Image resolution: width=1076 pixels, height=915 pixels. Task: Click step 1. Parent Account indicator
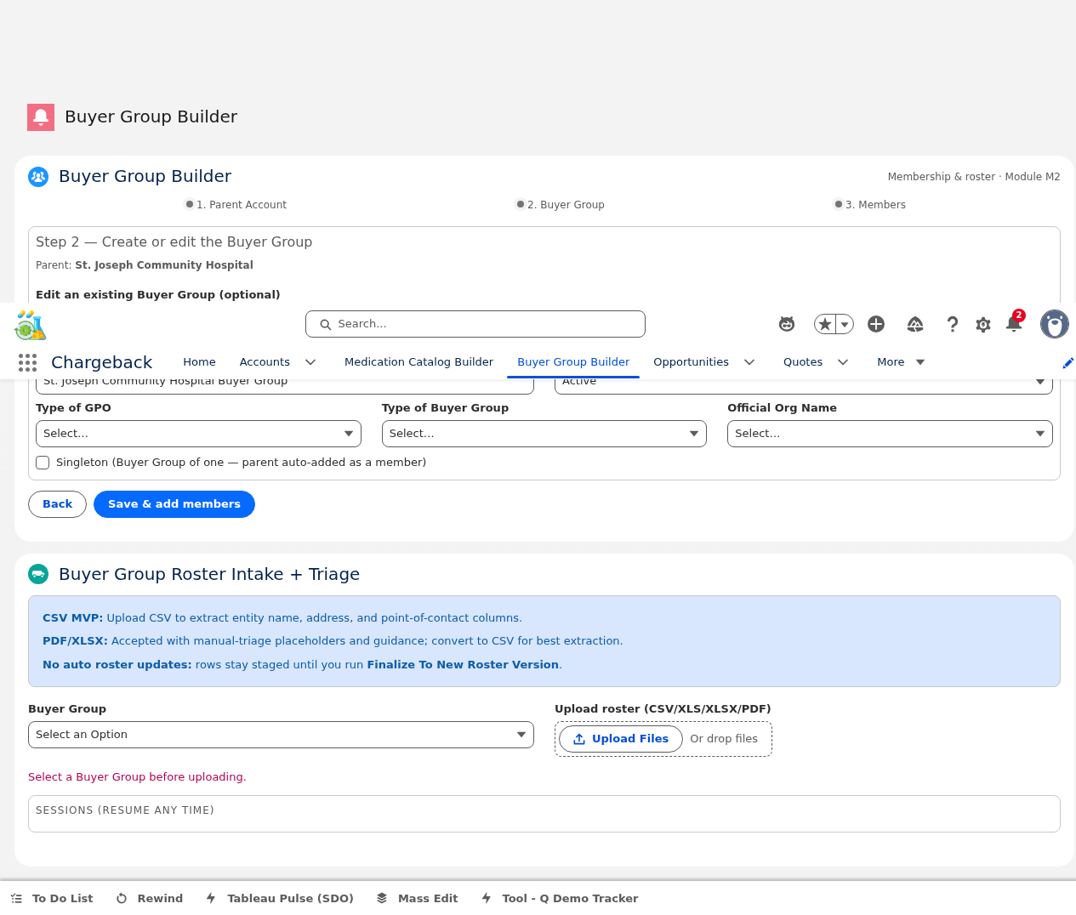tap(236, 205)
